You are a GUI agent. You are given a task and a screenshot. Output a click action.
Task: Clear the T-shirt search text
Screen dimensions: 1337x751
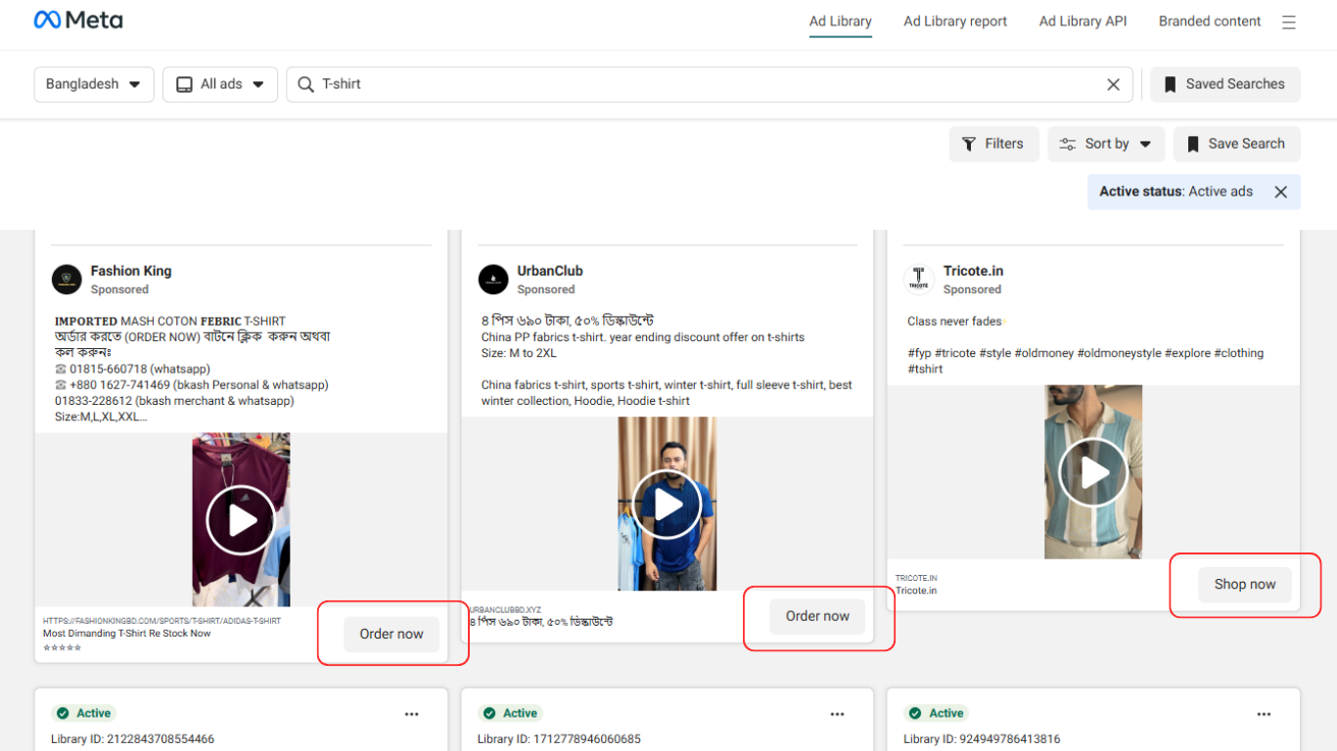click(1113, 85)
